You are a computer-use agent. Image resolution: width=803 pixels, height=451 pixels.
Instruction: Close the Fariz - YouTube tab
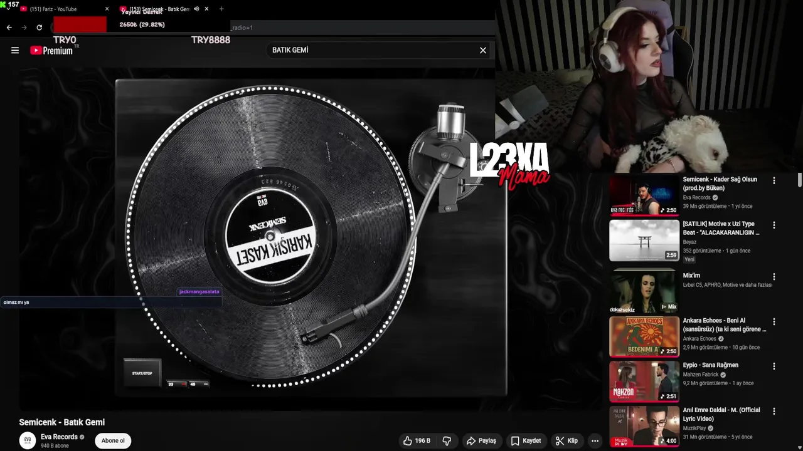[x=107, y=9]
